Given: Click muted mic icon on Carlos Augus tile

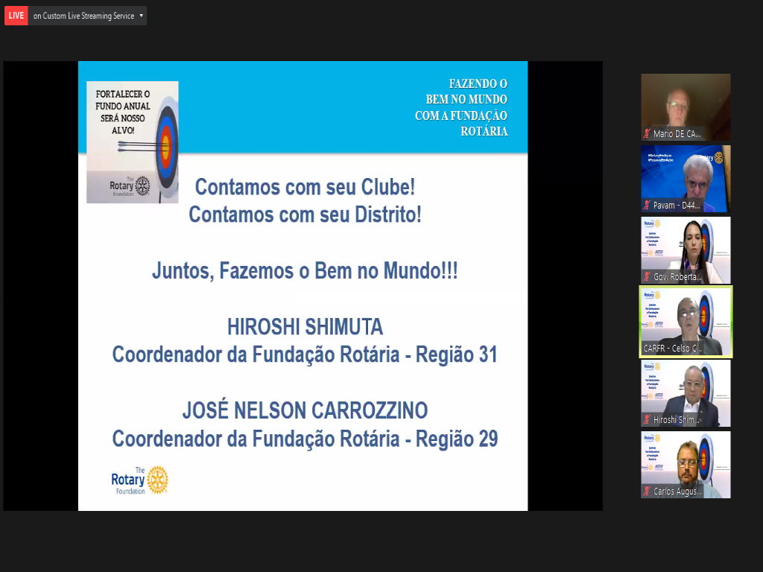Looking at the screenshot, I should pos(647,492).
